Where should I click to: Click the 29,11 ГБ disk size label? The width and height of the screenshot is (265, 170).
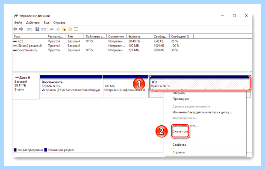pos(20,85)
